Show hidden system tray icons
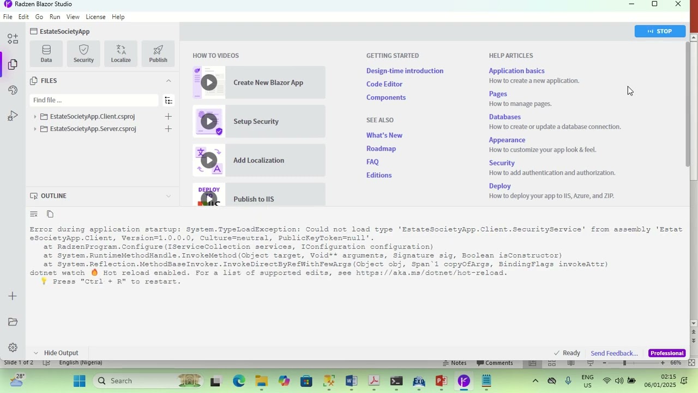The image size is (698, 393). 535,381
